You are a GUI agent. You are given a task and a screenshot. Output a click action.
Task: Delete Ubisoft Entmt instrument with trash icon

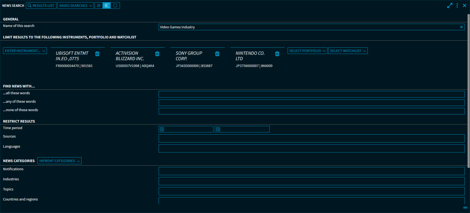point(97,54)
